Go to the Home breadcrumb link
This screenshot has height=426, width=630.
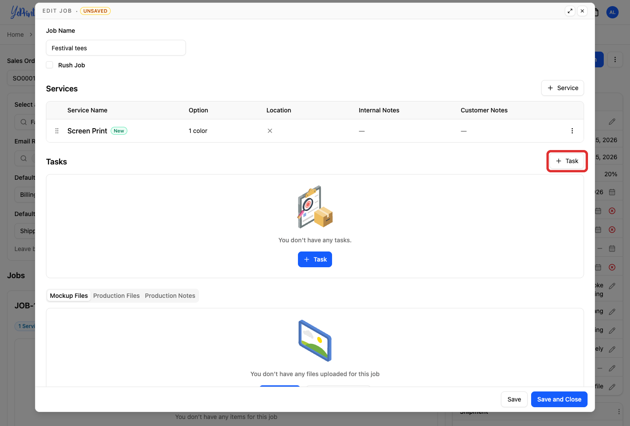15,35
